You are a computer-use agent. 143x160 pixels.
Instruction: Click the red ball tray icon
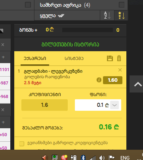[64, 158]
